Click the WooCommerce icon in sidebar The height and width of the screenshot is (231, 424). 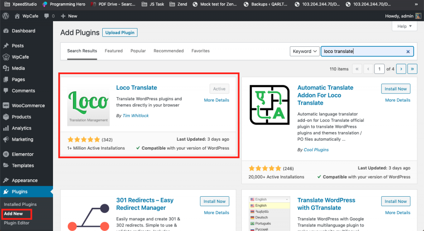pyautogui.click(x=6, y=106)
